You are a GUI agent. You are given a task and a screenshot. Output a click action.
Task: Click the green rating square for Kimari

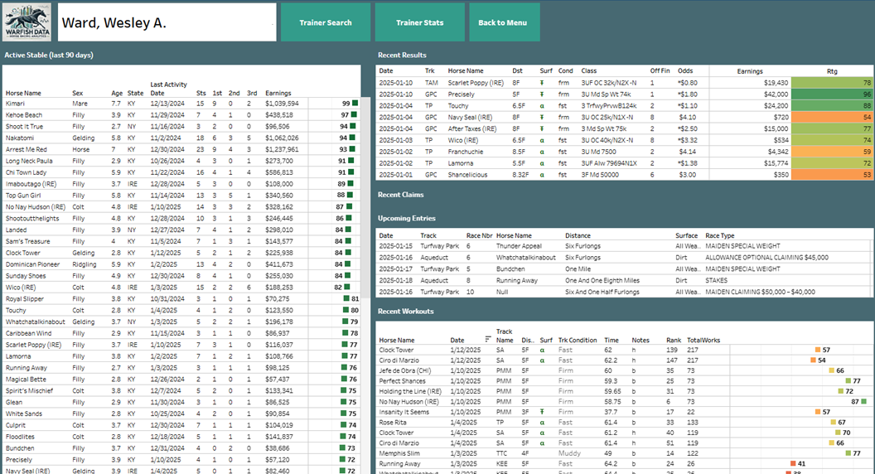coord(355,104)
